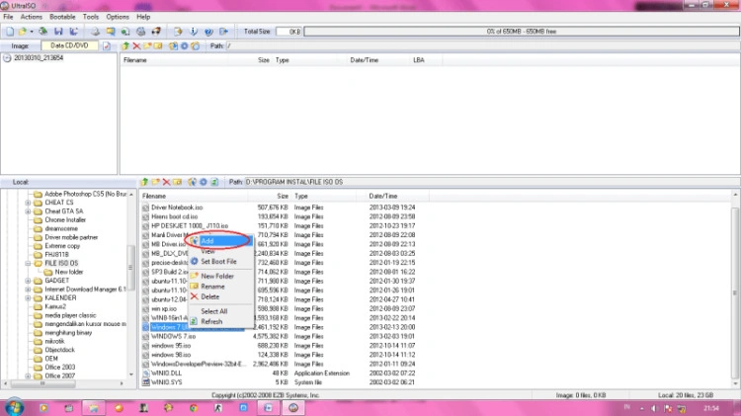Select the file Driver Notebook.iso
The image size is (741, 416).
tap(177, 208)
